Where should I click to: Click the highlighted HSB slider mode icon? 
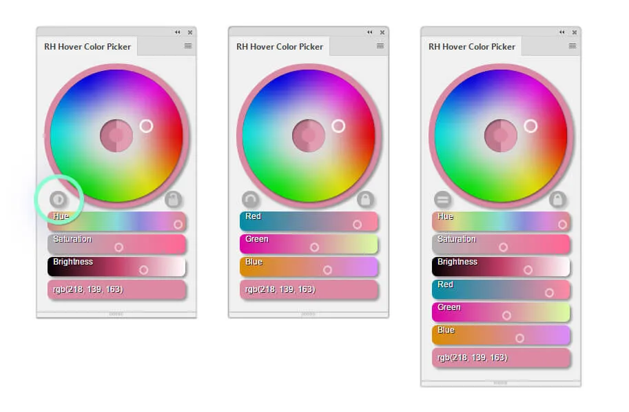(x=59, y=199)
